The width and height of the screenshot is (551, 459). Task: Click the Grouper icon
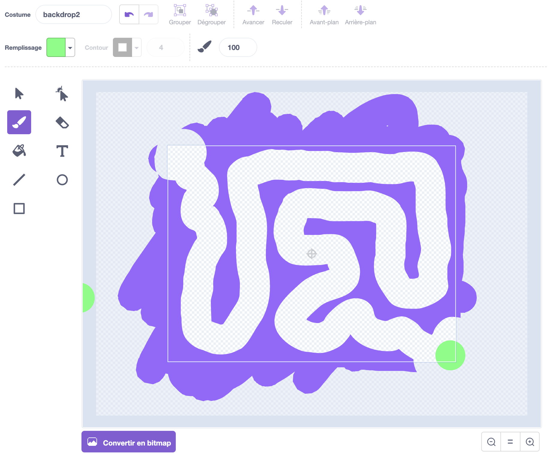[180, 10]
